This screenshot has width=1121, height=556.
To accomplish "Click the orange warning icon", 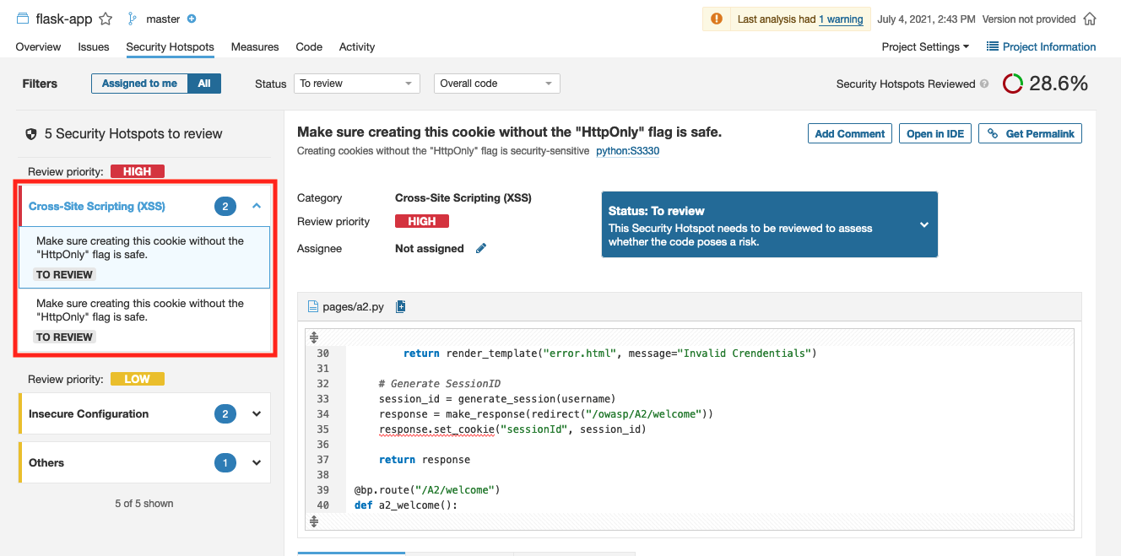I will (x=717, y=19).
